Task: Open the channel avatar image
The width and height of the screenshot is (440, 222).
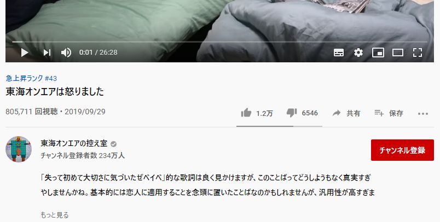Action: [x=19, y=149]
